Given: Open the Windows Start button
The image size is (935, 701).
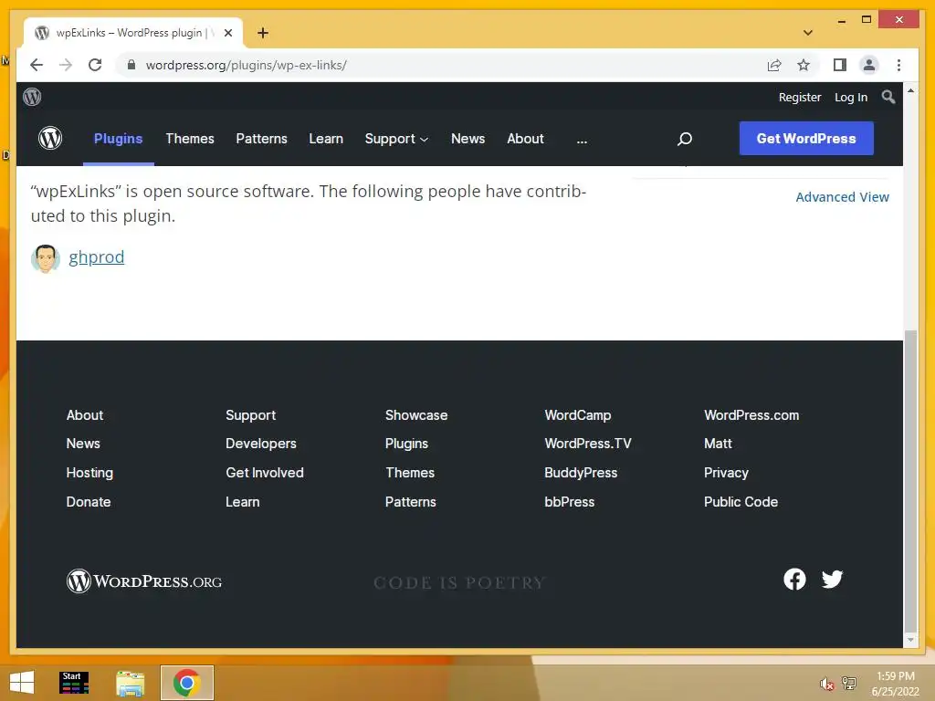Looking at the screenshot, I should tap(22, 683).
